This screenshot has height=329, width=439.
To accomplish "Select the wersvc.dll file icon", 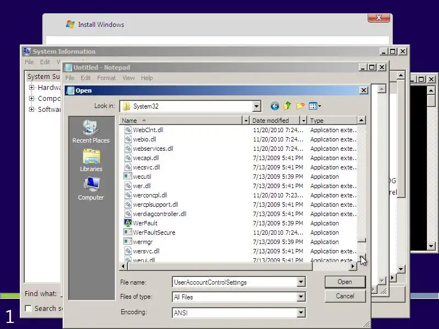I will pos(128,251).
